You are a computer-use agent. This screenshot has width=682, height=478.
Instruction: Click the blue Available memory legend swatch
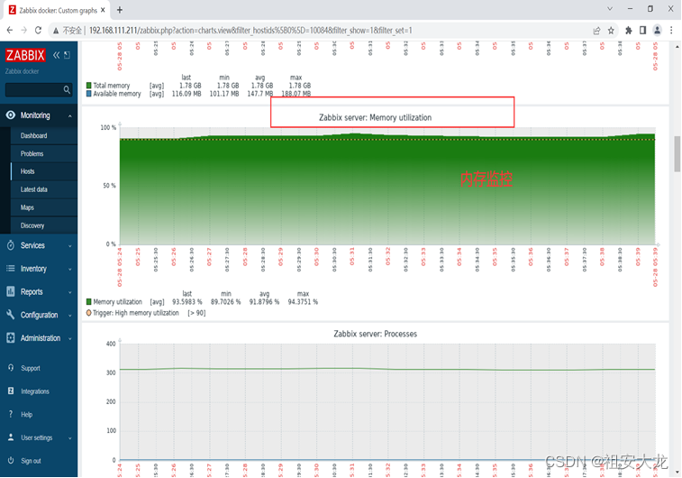[x=88, y=94]
